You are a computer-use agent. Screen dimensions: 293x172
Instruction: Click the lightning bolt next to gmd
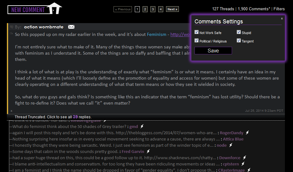coord(142,126)
